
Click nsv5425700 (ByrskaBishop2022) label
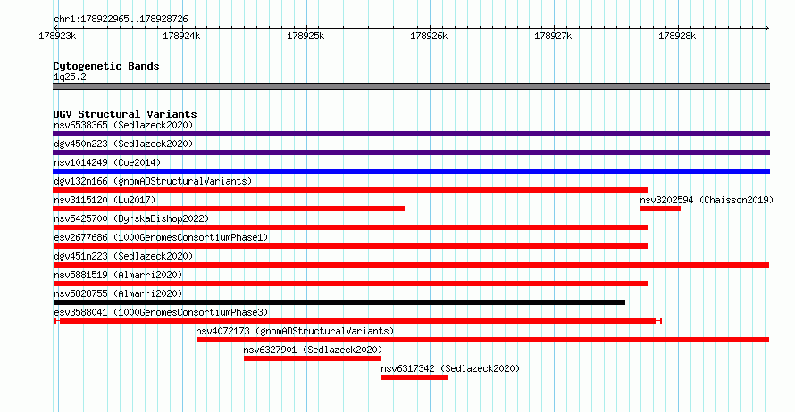tap(131, 218)
